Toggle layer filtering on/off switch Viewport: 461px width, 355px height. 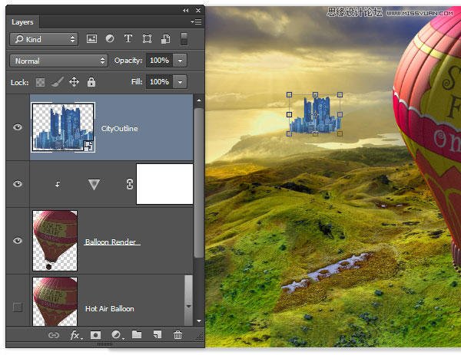point(184,39)
